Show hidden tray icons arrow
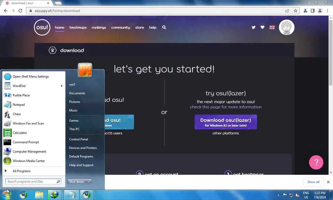Viewport: 333px width, 200px height. [x=278, y=195]
